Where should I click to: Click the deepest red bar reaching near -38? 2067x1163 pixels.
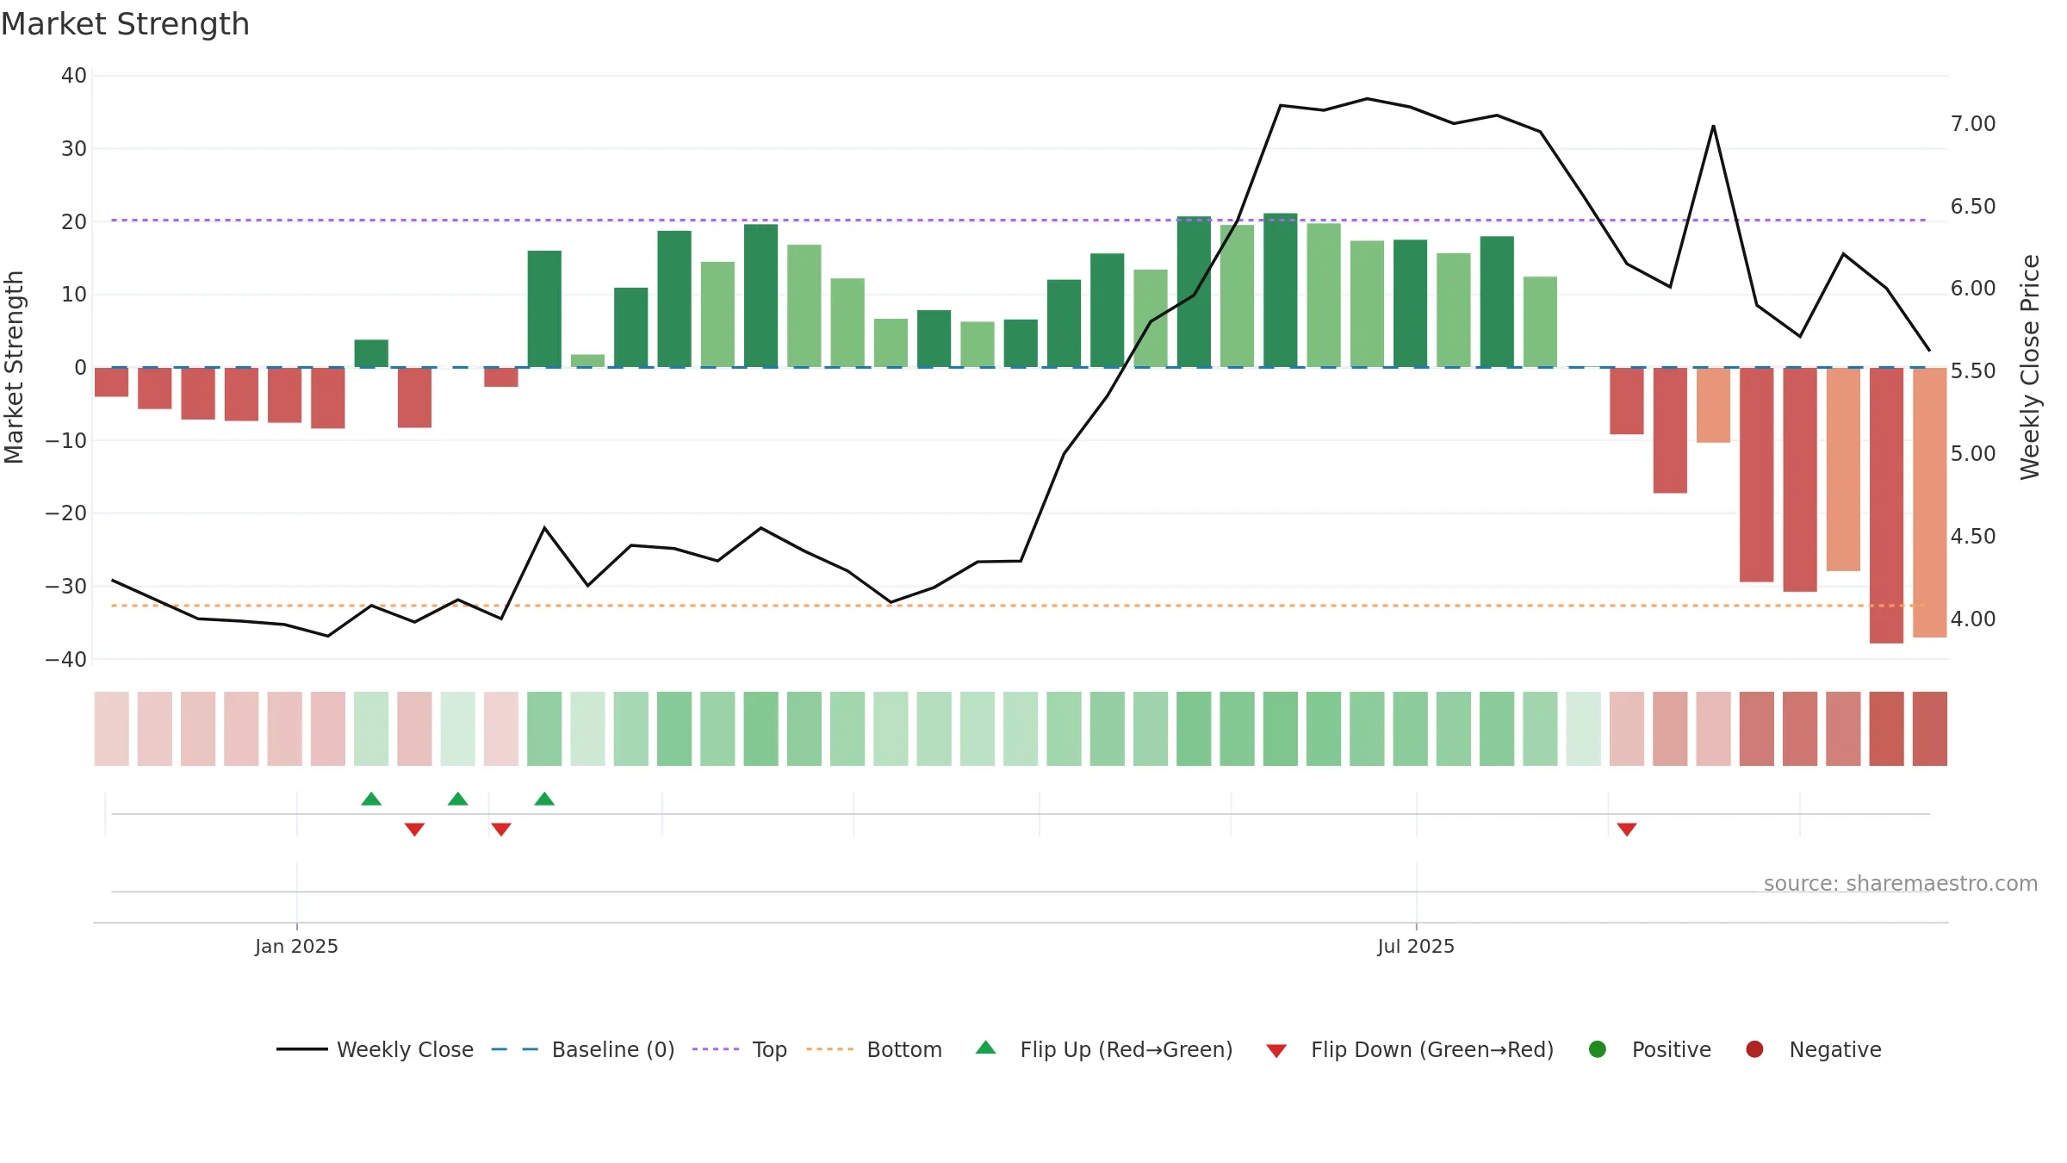pyautogui.click(x=1886, y=506)
